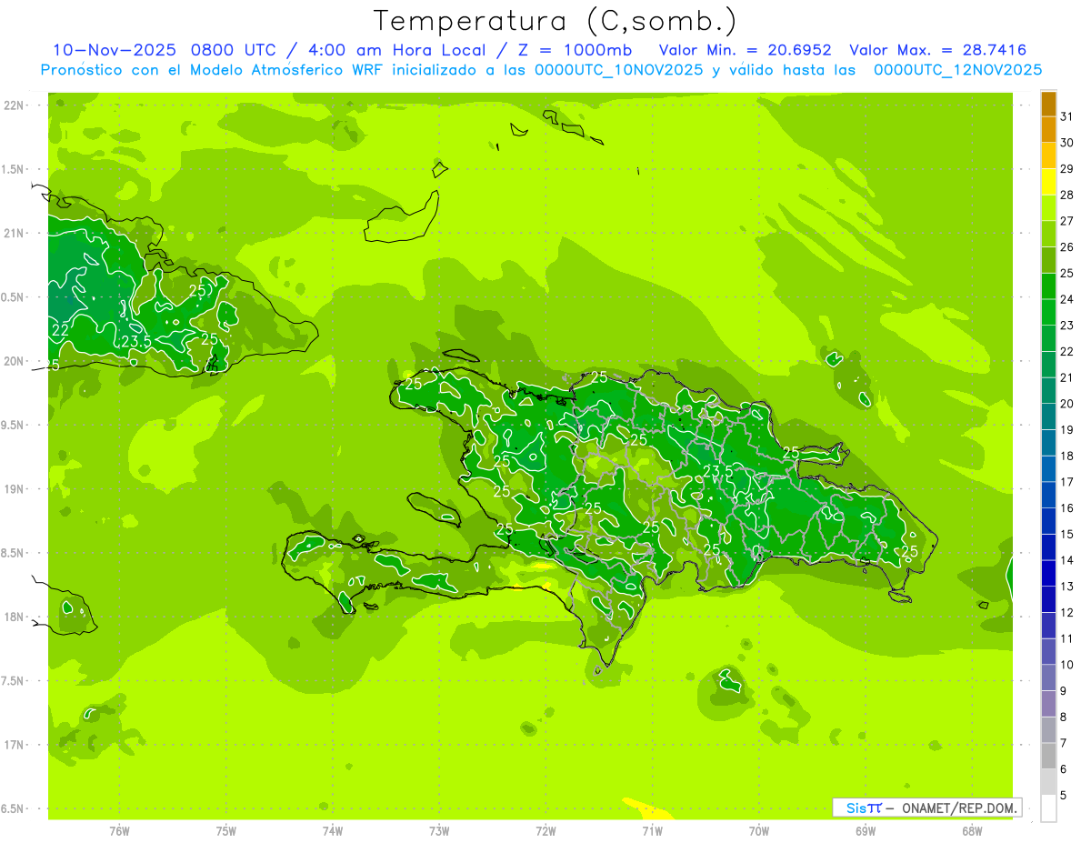Click the '24' color scale label
Image resolution: width=1091 pixels, height=843 pixels.
tap(1067, 299)
